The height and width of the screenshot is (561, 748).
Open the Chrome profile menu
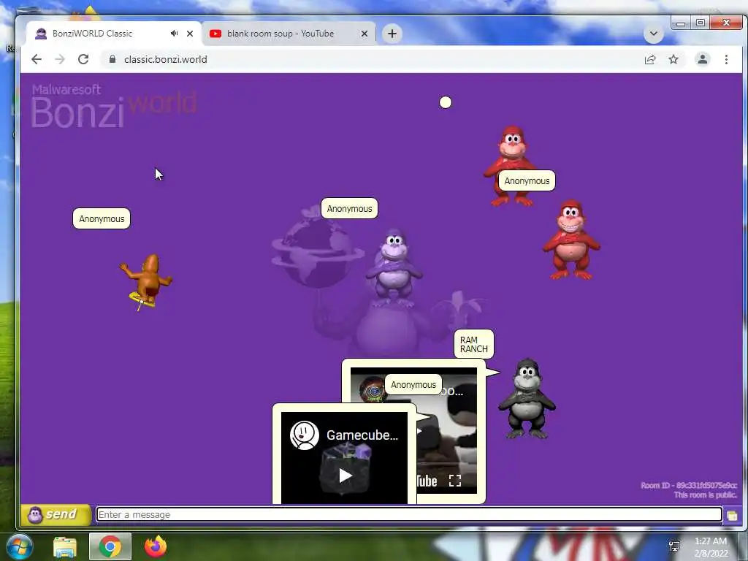point(702,60)
